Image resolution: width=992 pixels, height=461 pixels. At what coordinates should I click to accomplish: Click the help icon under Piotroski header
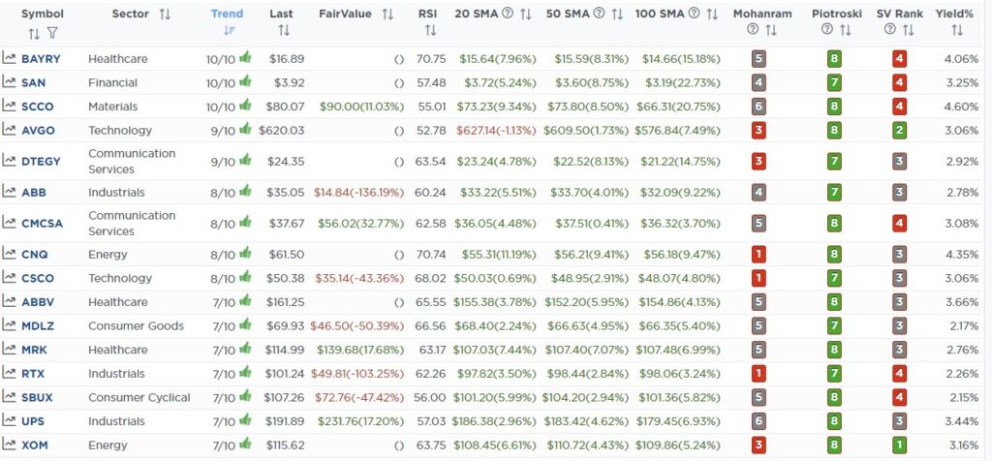point(827,30)
